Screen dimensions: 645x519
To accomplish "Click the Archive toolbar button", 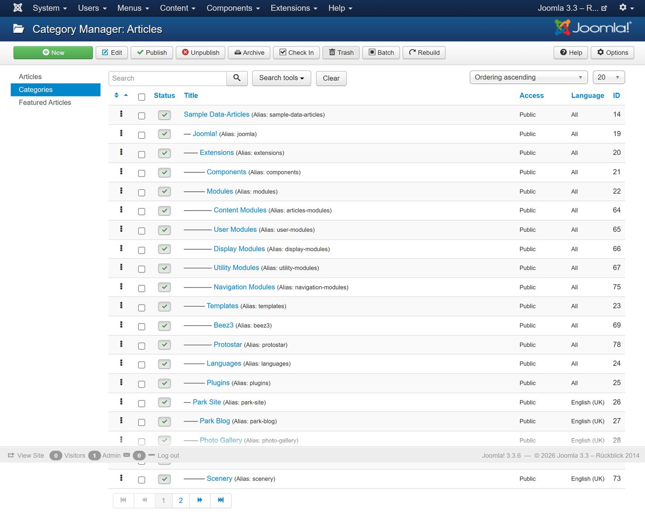I will coord(249,53).
